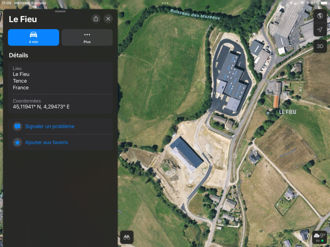Tap the battery indicator in status bar
330x247 pixels.
(x=323, y=3)
